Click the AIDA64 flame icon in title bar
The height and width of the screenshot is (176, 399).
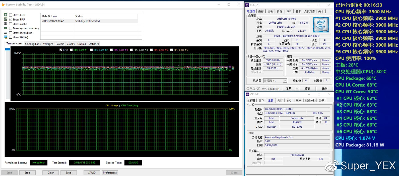(x=3, y=5)
